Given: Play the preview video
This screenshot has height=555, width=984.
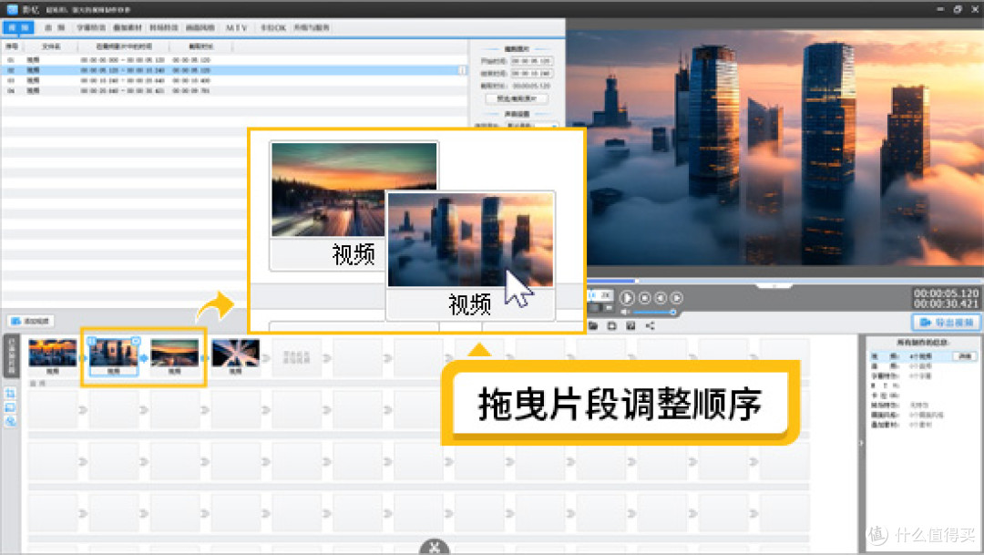Looking at the screenshot, I should pos(627,298).
